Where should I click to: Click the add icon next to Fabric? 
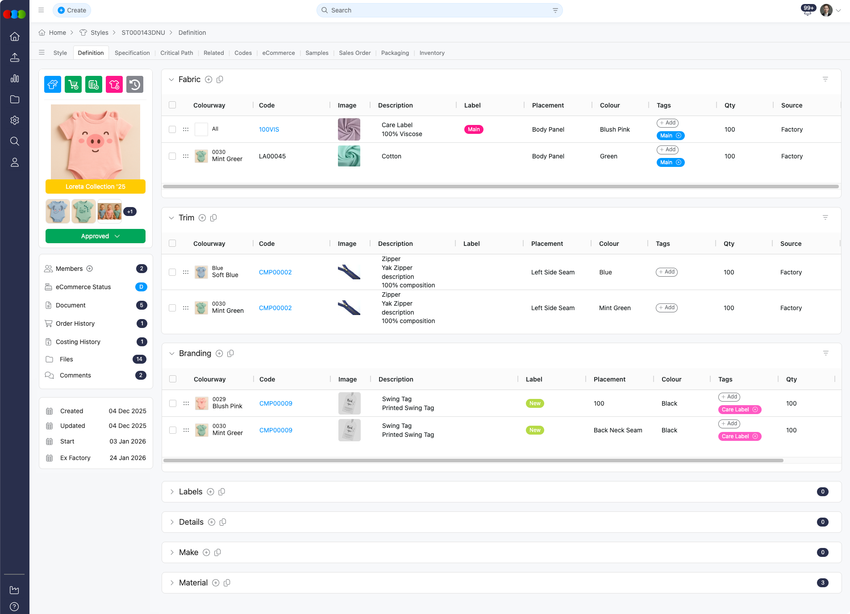click(x=208, y=79)
